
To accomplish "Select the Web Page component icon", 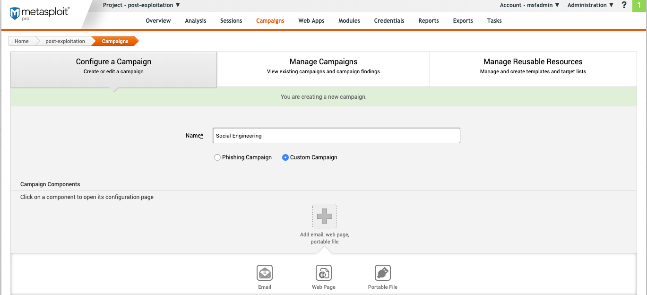I will [324, 273].
